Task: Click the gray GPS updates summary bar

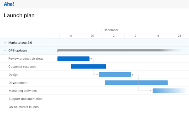Action: pyautogui.click(x=121, y=51)
